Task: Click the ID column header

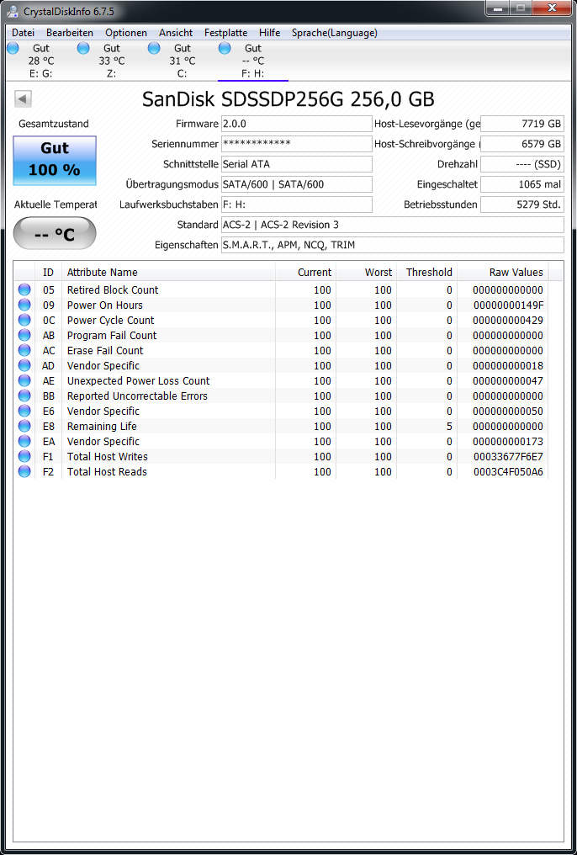Action: point(49,272)
